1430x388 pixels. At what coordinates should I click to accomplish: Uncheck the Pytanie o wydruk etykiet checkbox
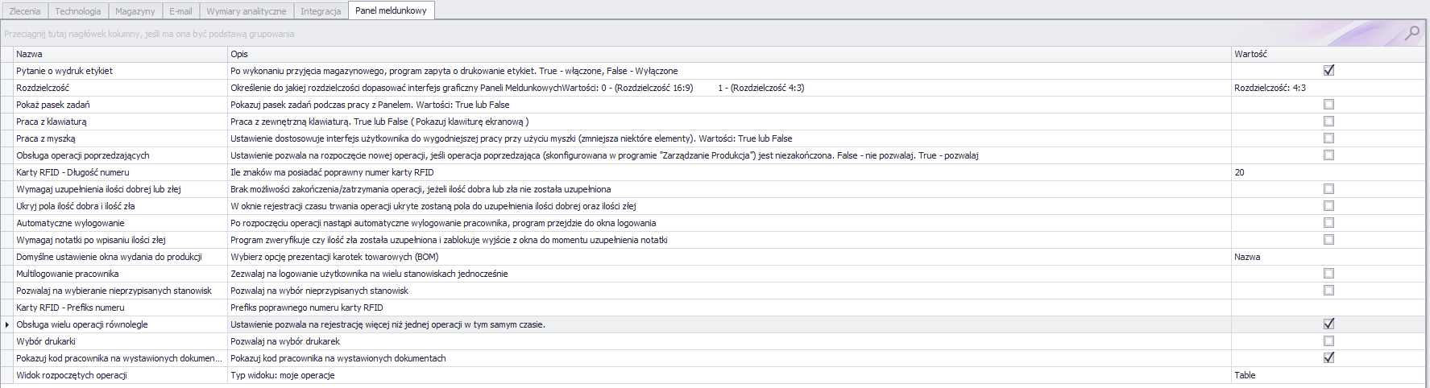1328,71
